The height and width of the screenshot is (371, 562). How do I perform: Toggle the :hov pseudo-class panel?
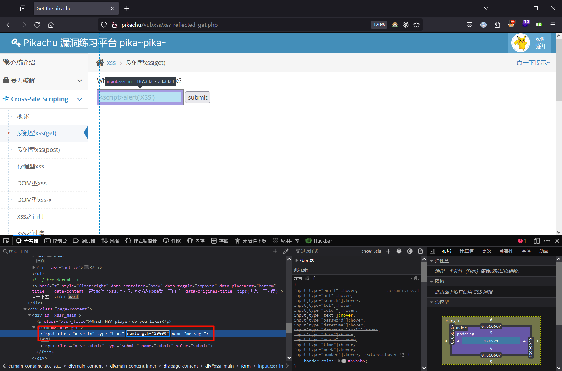click(367, 251)
